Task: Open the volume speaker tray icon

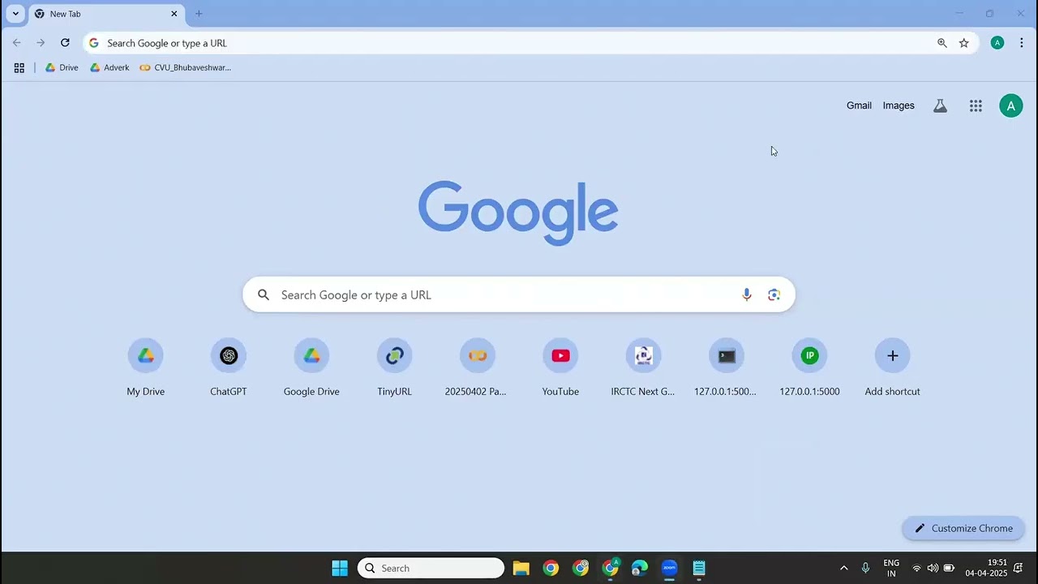Action: (x=933, y=568)
